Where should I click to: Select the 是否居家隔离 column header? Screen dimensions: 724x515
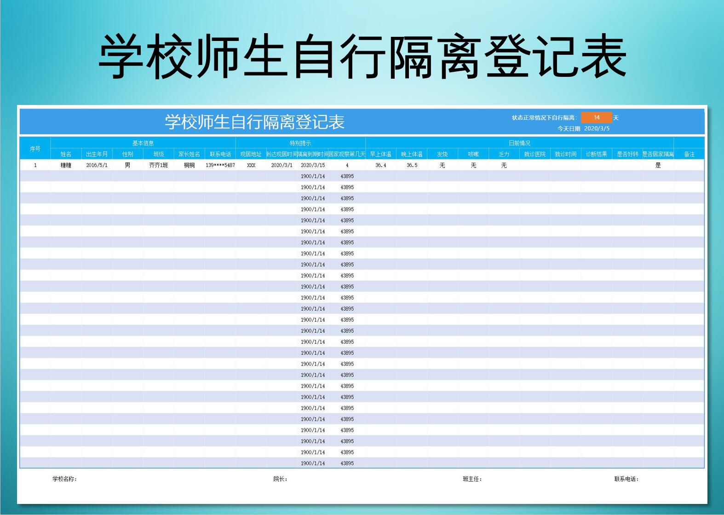click(658, 154)
